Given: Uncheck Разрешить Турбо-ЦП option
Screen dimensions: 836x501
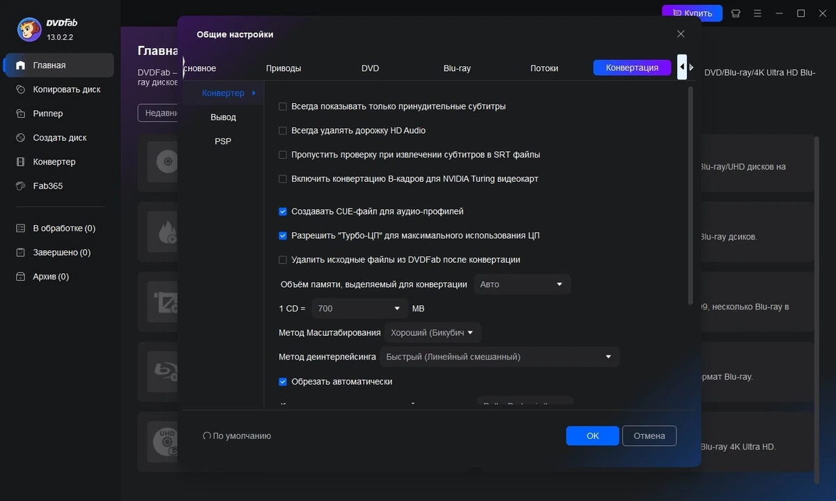Looking at the screenshot, I should click(283, 236).
